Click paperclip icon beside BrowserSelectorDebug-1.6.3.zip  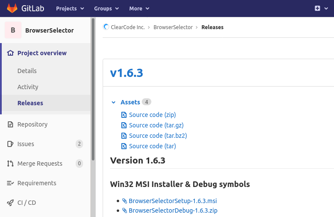124,210
